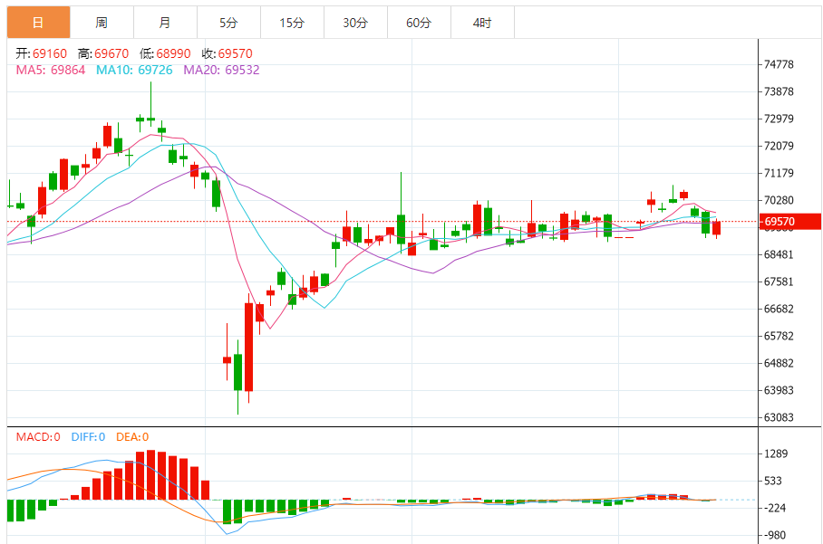Click the 64882 price axis label
Screen dimensions: 823x544
tap(779, 363)
